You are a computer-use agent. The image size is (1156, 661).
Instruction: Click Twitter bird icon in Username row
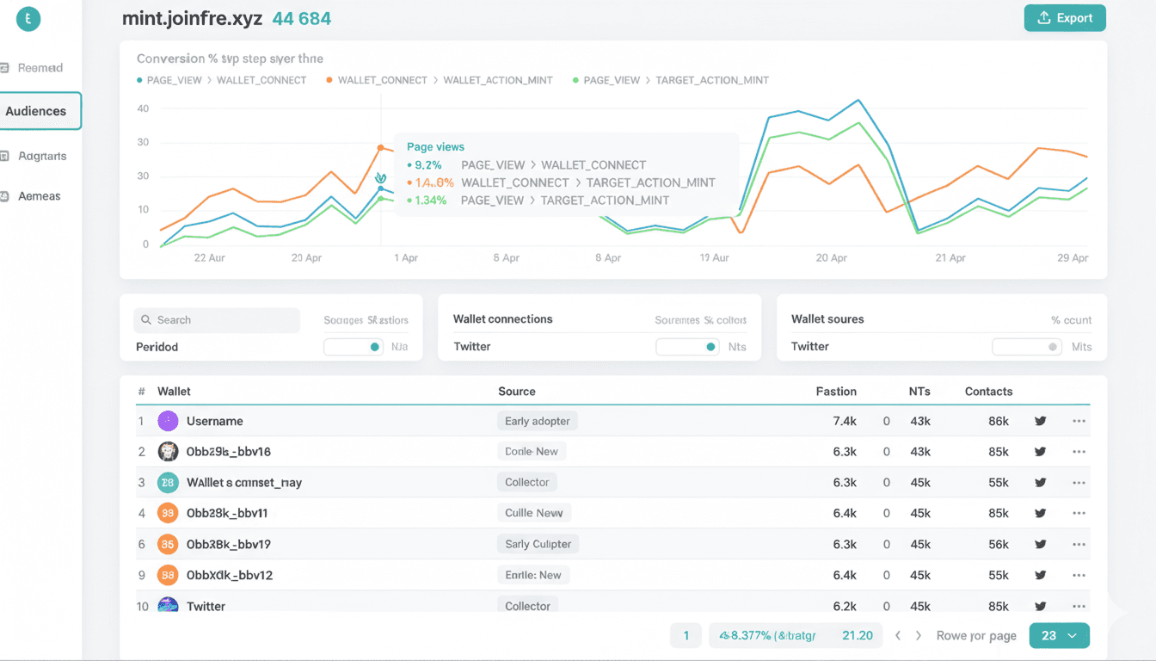click(x=1040, y=421)
